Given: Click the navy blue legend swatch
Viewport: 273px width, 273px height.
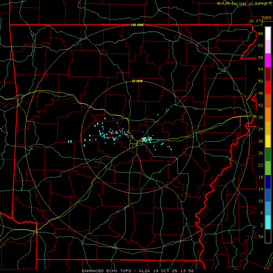Looking at the screenshot, I should click(x=268, y=182).
